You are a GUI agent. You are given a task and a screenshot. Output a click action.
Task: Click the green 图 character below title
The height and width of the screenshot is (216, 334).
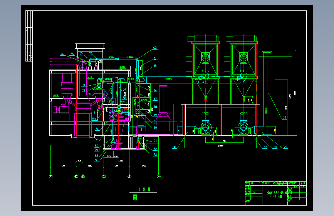[135, 197]
